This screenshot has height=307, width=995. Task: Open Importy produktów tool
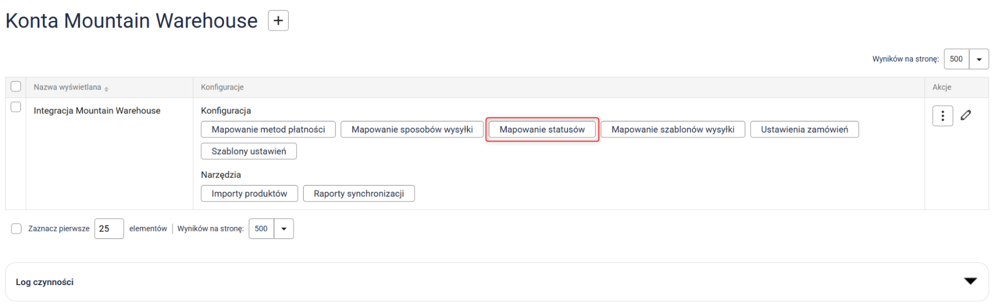(249, 194)
